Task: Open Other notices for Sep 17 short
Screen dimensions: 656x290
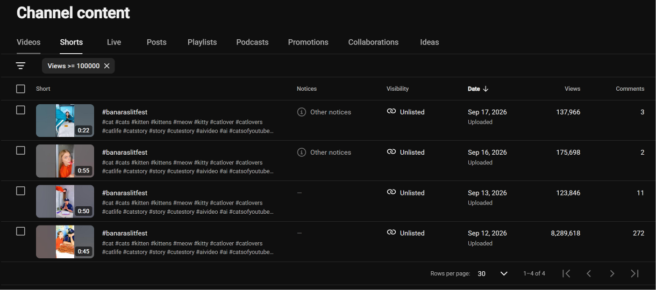Action: [331, 112]
